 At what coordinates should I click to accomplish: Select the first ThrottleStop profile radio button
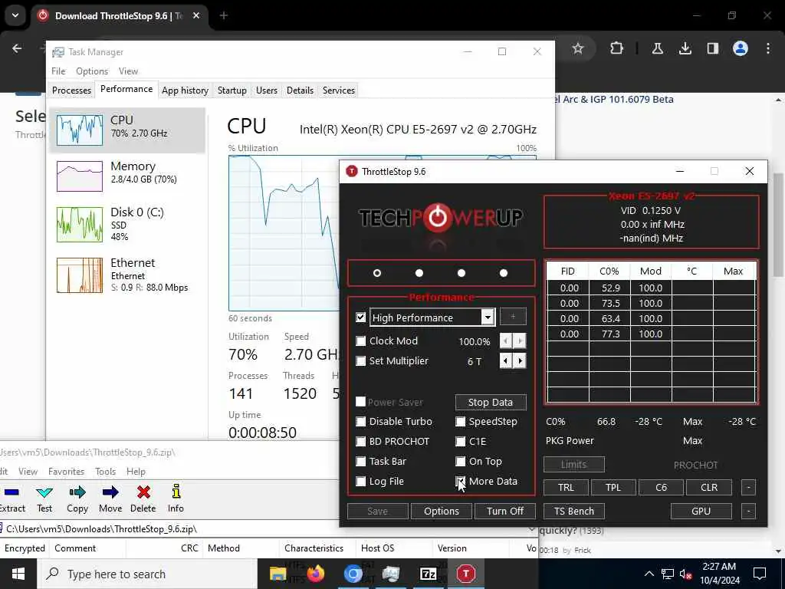(377, 273)
